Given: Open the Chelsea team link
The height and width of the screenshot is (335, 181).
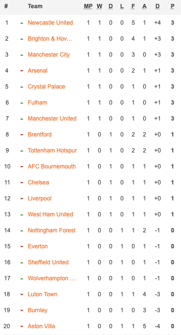Looking at the screenshot, I should [x=38, y=183].
